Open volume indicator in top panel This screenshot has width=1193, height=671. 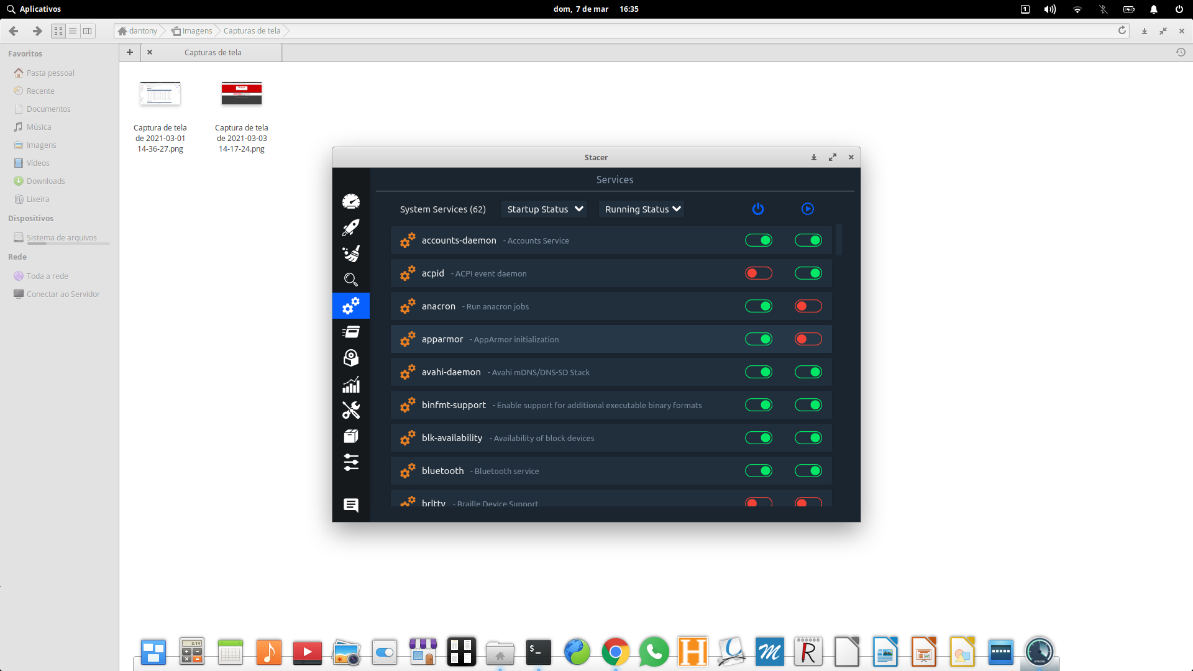1050,9
